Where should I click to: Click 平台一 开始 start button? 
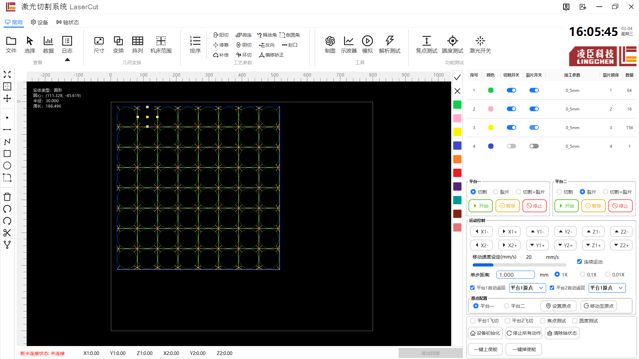[x=480, y=206]
